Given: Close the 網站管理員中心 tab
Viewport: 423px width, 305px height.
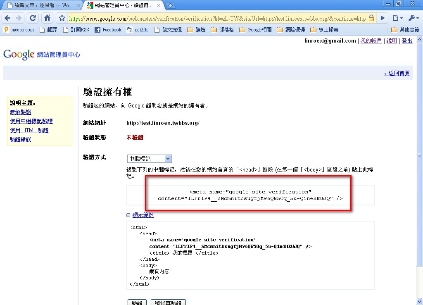Looking at the screenshot, I should pyautogui.click(x=159, y=5).
